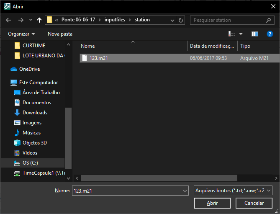Expand the view options dropdown arrow
Viewport: 280px width, 214px height.
click(x=241, y=34)
